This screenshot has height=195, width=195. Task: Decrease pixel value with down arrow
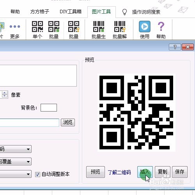(x=5, y=96)
